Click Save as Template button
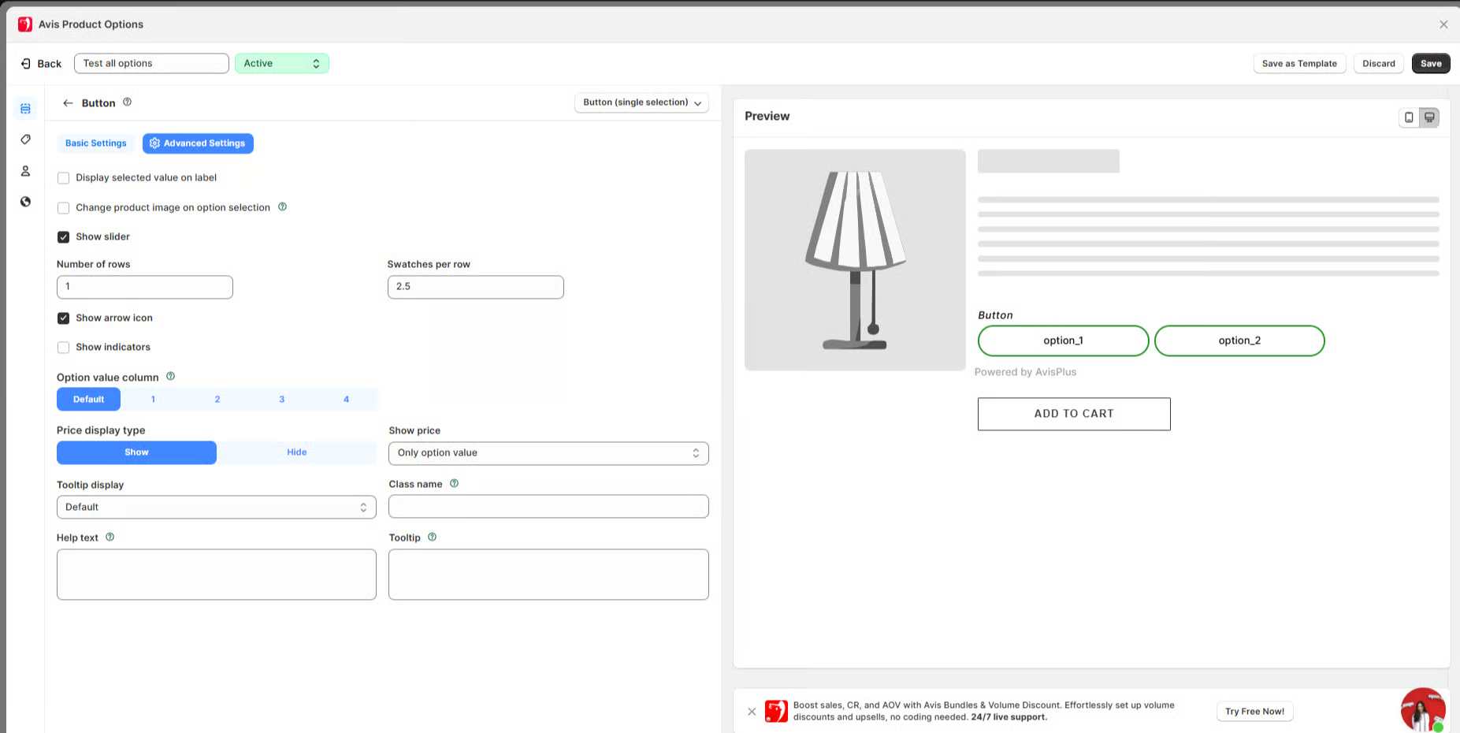The width and height of the screenshot is (1460, 733). tap(1298, 64)
